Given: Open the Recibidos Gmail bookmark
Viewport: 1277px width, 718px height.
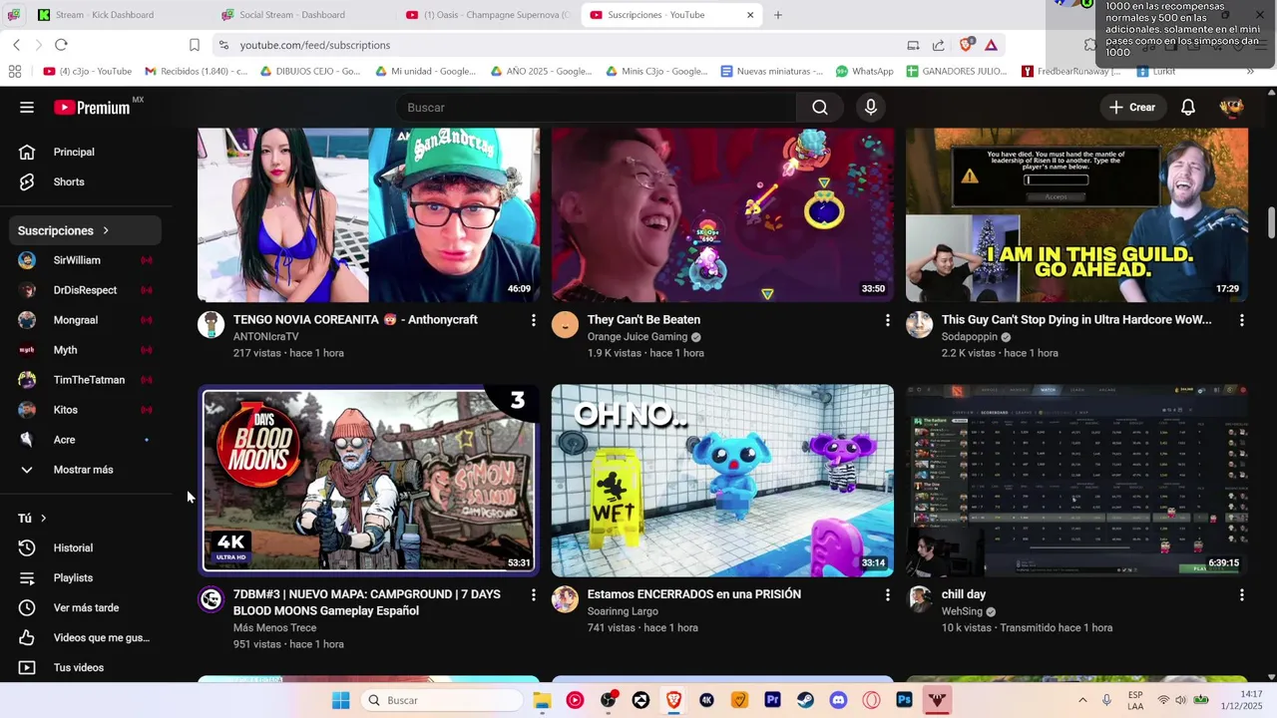Looking at the screenshot, I should tap(197, 72).
